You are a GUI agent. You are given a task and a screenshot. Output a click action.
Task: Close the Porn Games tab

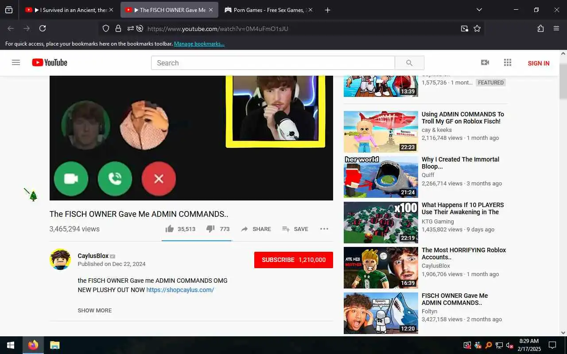pyautogui.click(x=311, y=10)
